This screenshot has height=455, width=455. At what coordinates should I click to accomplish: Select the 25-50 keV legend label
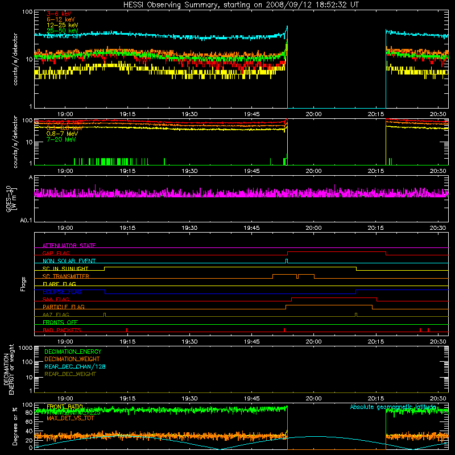(63, 31)
